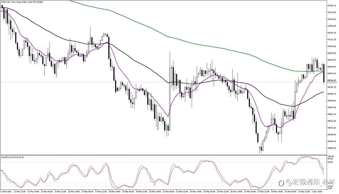Click the 47211.35 price axis label
This screenshot has width=339, height=194.
[x=332, y=40]
